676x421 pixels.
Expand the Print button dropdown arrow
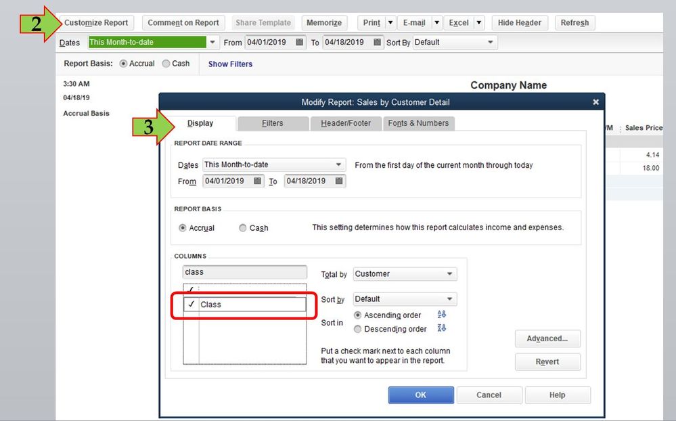(x=390, y=23)
